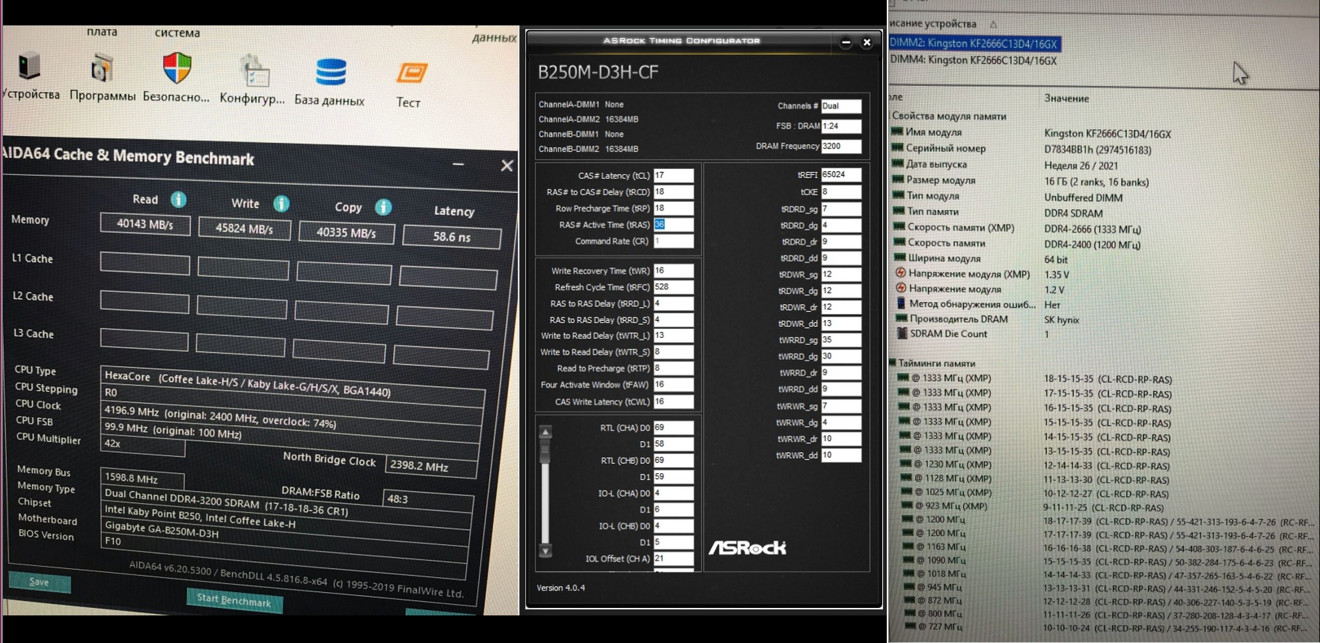Click the Значение column header
This screenshot has width=1320, height=643.
point(1066,98)
